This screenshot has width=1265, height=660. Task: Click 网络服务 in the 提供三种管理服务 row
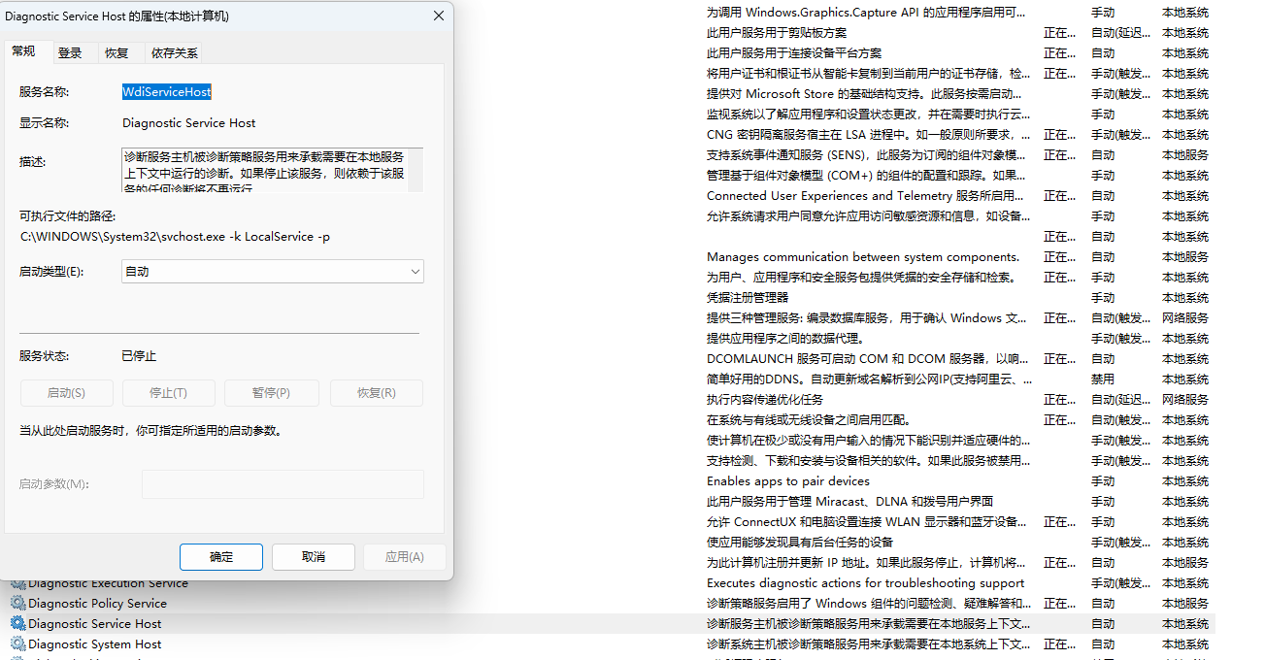coord(1185,318)
